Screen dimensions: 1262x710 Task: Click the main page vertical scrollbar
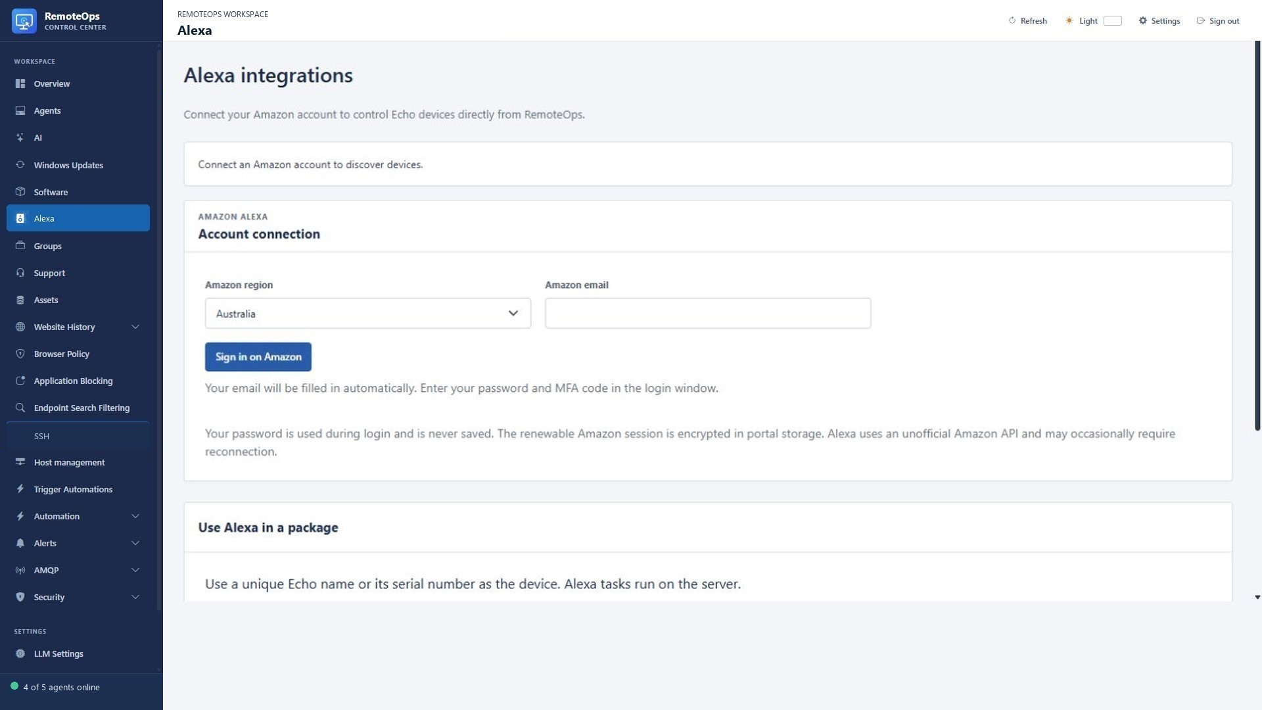pos(1257,235)
